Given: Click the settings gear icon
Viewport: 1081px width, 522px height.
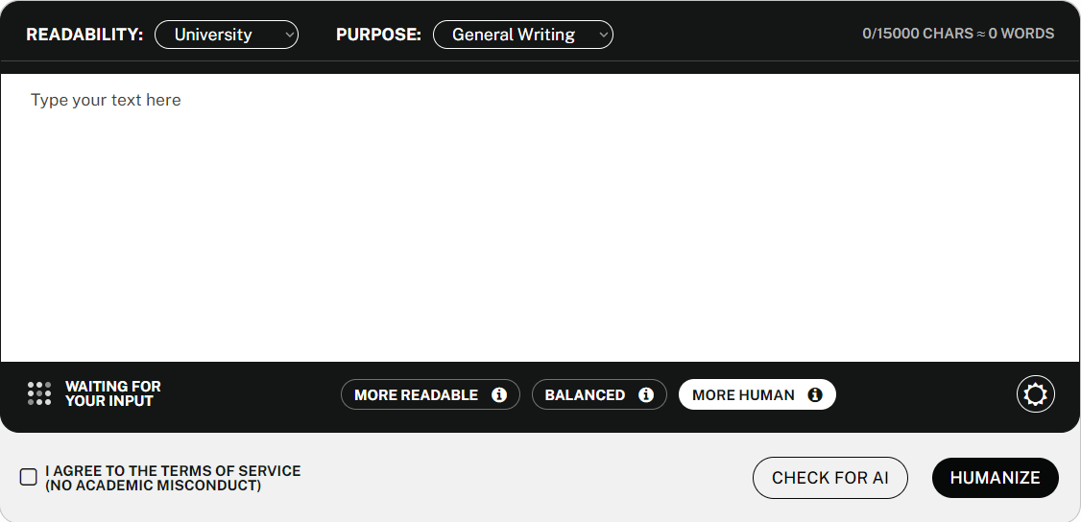Looking at the screenshot, I should [1035, 394].
